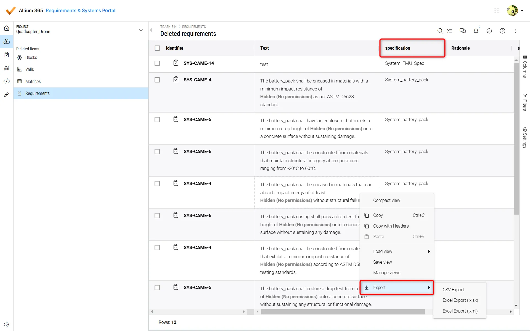Open the notifications bell

coord(476,31)
